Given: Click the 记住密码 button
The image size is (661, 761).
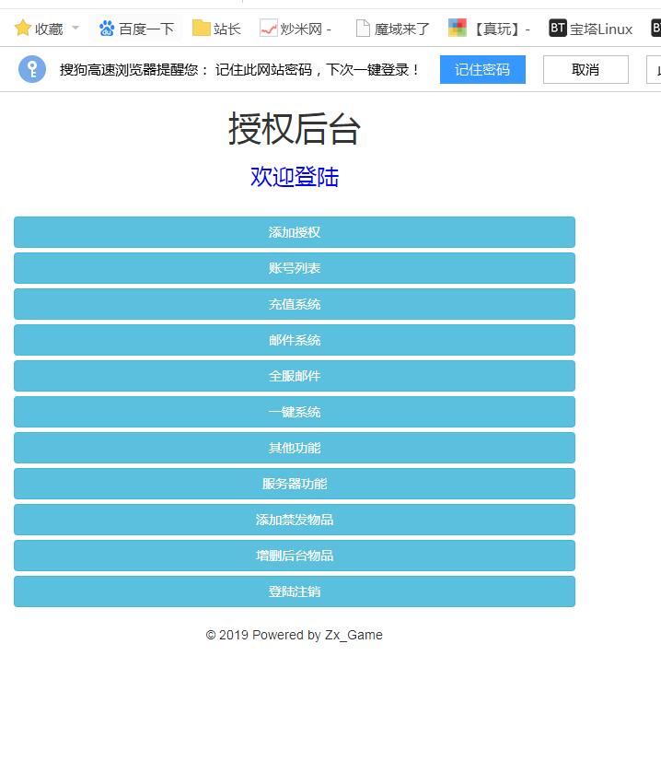Looking at the screenshot, I should click(482, 69).
